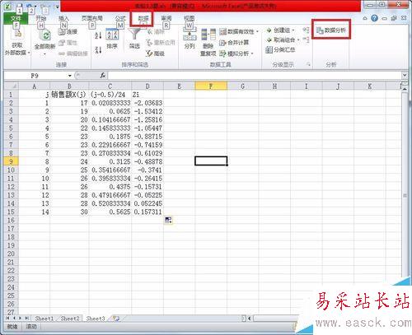The height and width of the screenshot is (335, 412).
Task: Open 数据有效性 (Data Validation) button
Action: pyautogui.click(x=236, y=32)
